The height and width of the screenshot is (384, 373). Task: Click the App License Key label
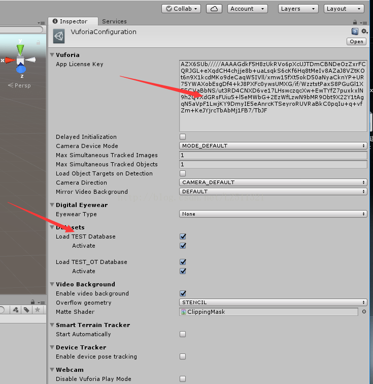click(80, 64)
